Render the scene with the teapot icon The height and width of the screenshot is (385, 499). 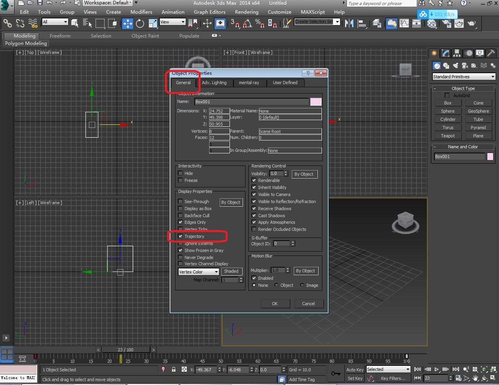(x=472, y=23)
